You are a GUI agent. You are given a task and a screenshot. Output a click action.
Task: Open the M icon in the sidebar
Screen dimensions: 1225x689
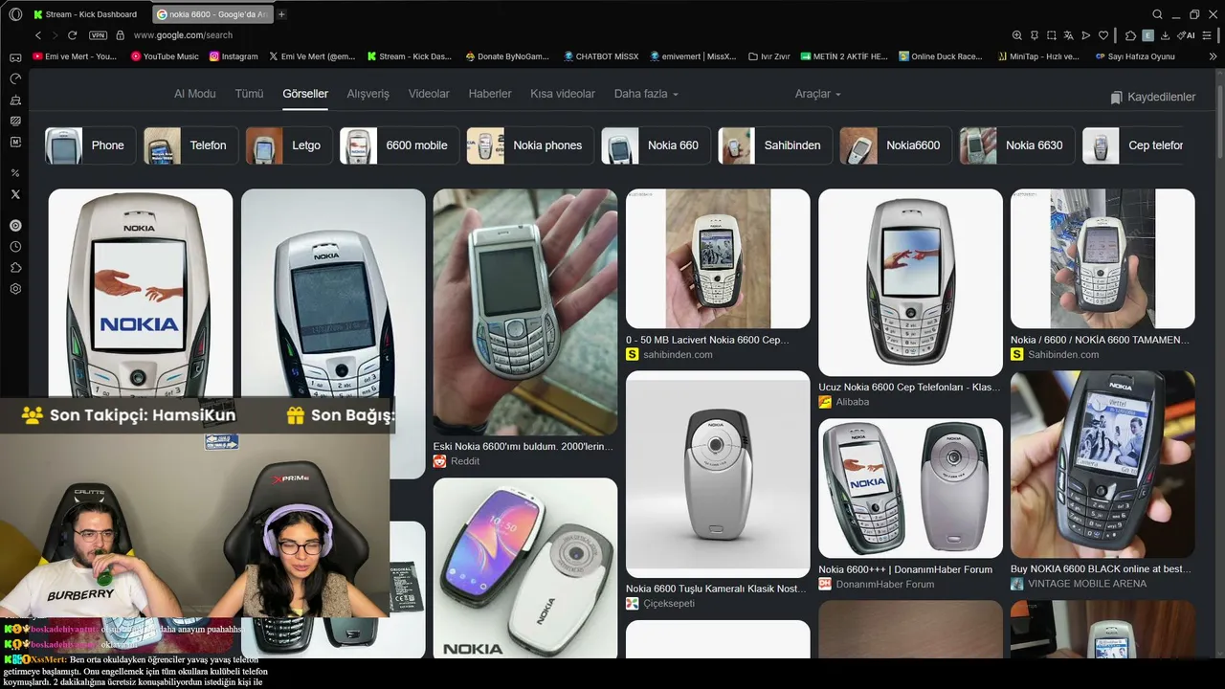tap(15, 142)
